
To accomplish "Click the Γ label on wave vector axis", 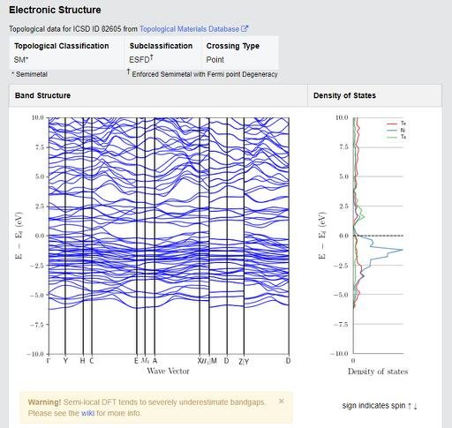I will 49,361.
